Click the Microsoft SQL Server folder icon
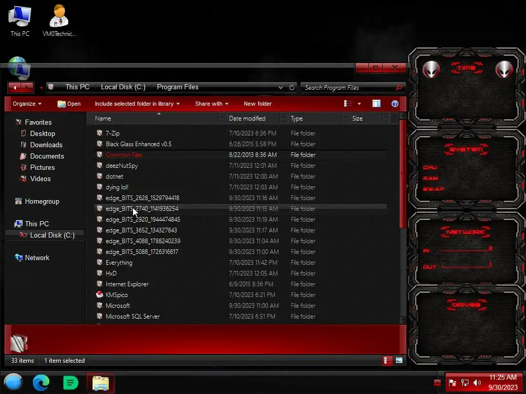Screen dimensions: 526x394 (x=99, y=316)
